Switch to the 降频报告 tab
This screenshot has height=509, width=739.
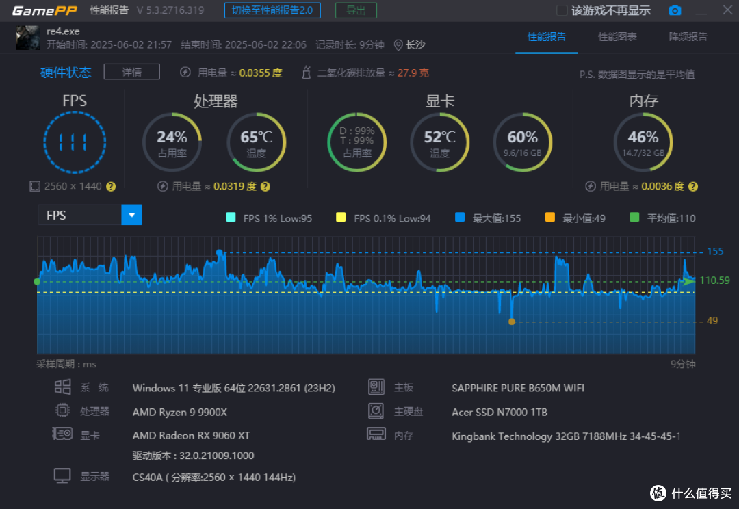coord(688,37)
